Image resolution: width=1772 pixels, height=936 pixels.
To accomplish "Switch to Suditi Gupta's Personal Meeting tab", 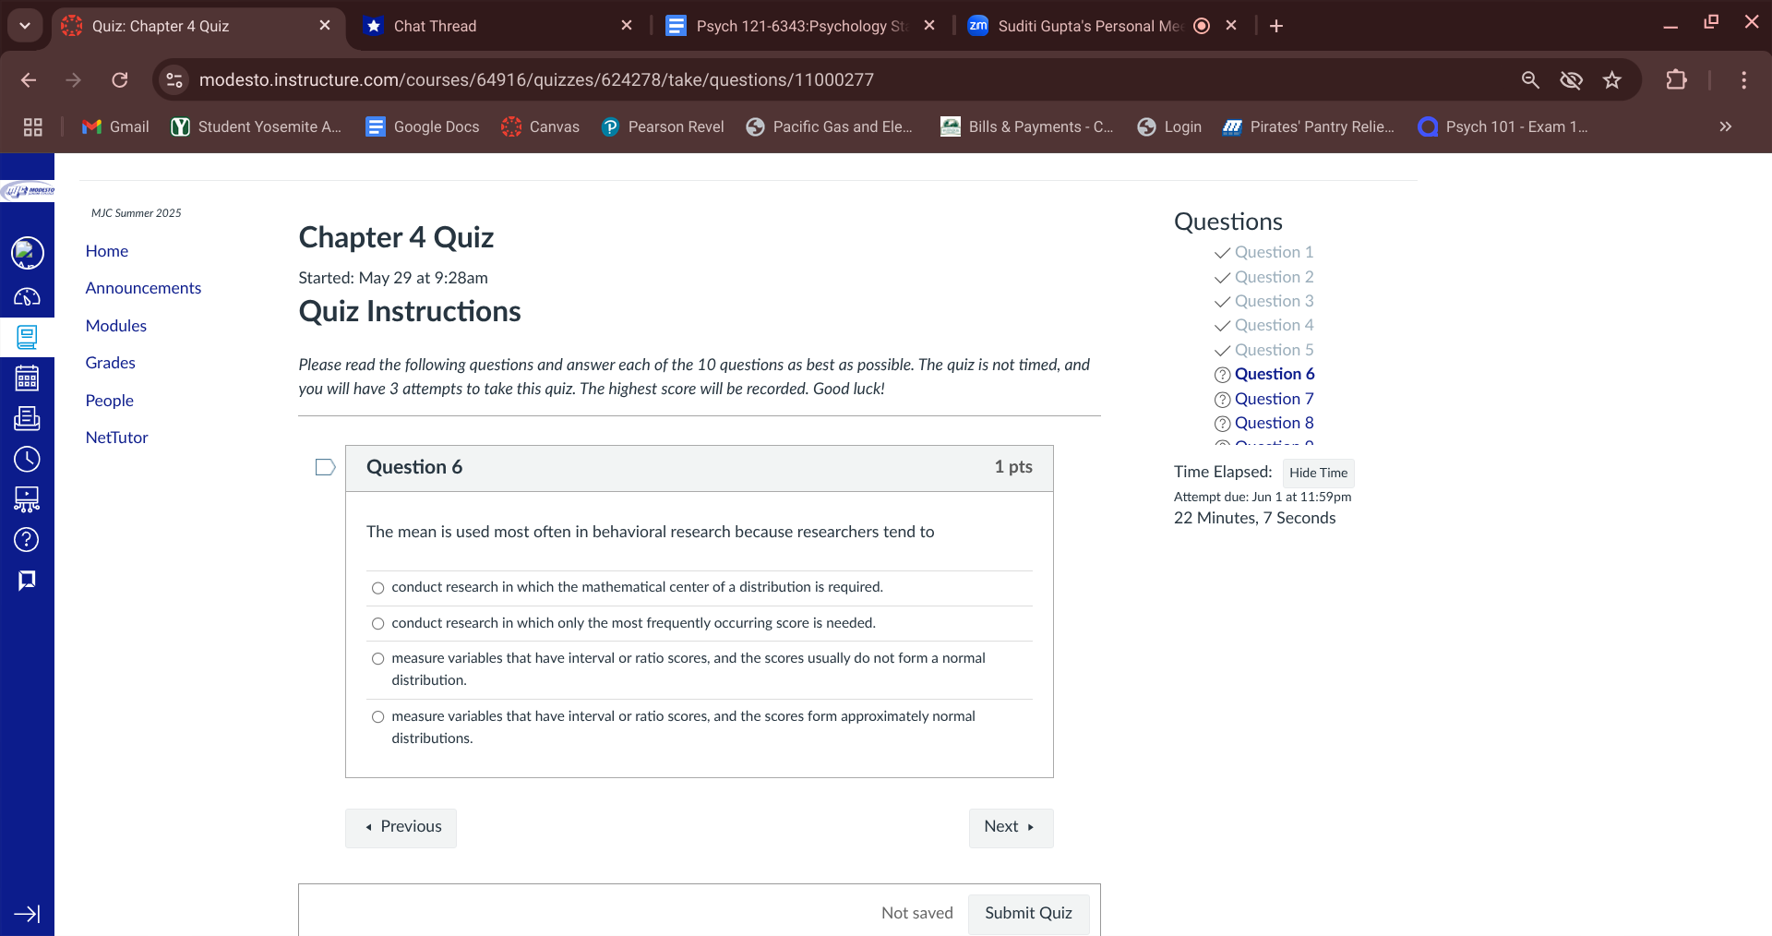I will 1089,26.
